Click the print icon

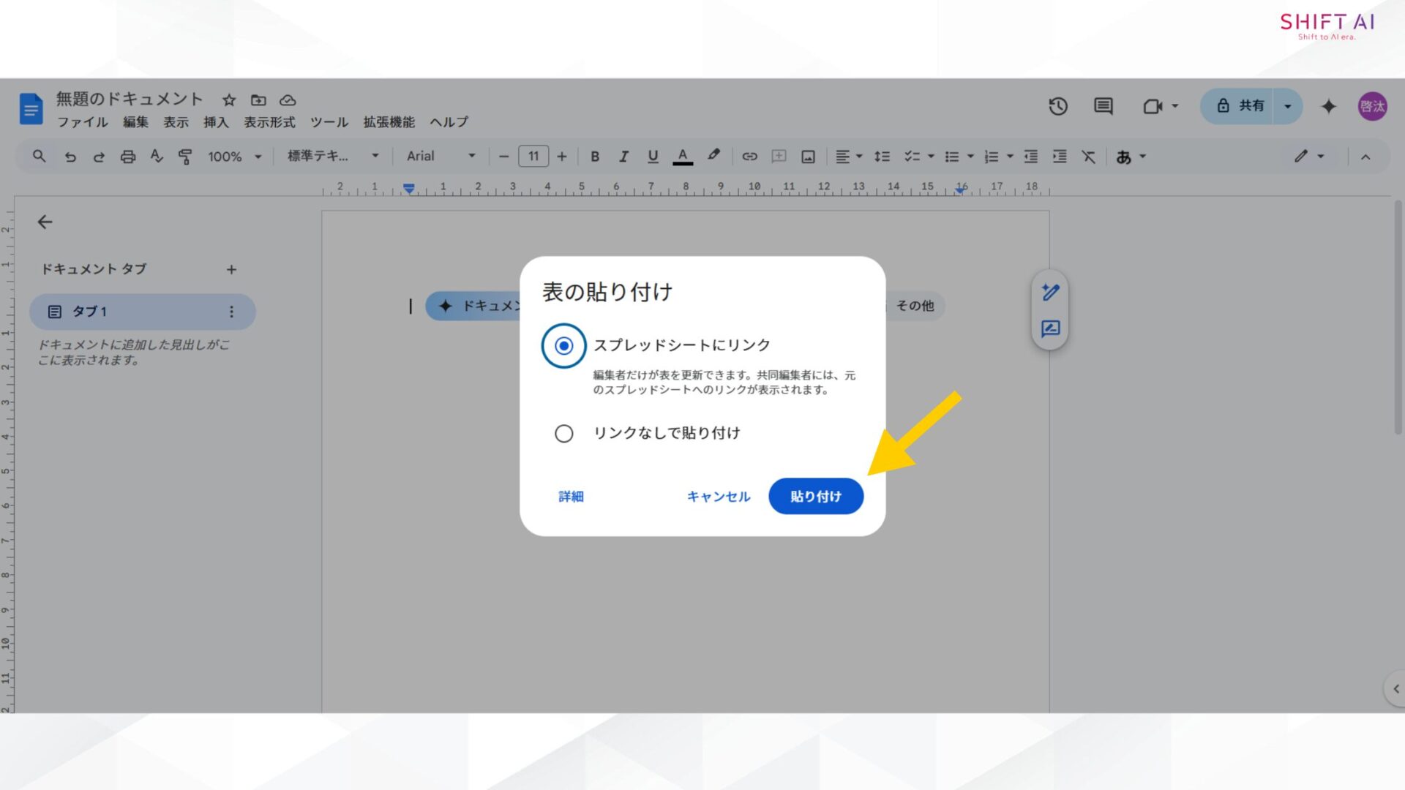point(128,156)
